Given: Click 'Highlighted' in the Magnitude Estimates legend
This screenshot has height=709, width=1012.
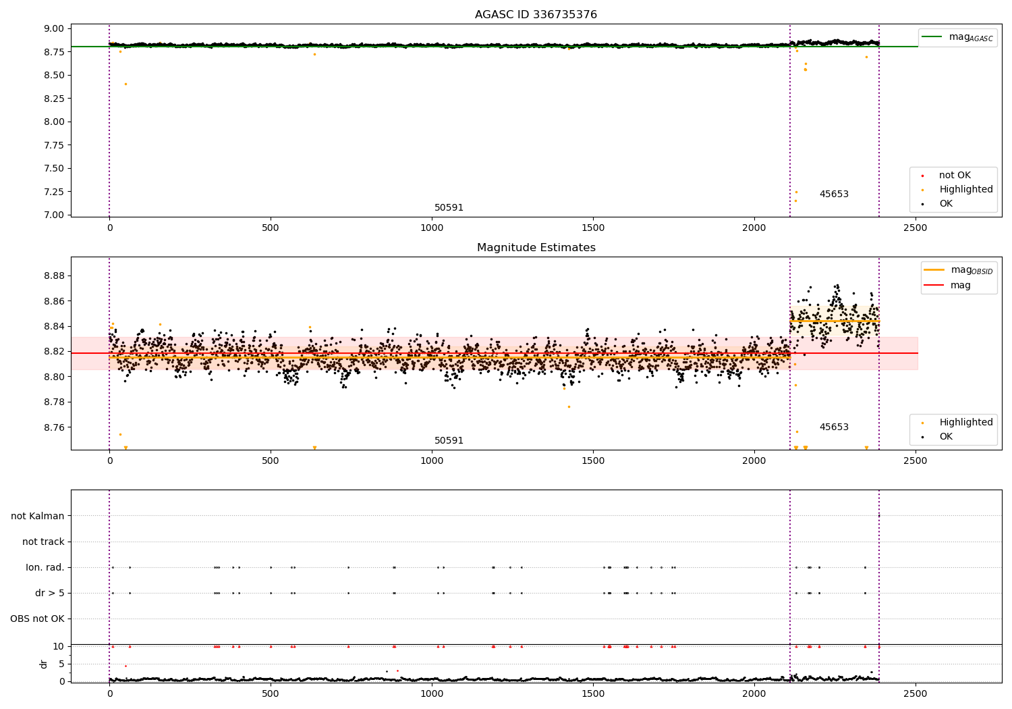Looking at the screenshot, I should (965, 423).
